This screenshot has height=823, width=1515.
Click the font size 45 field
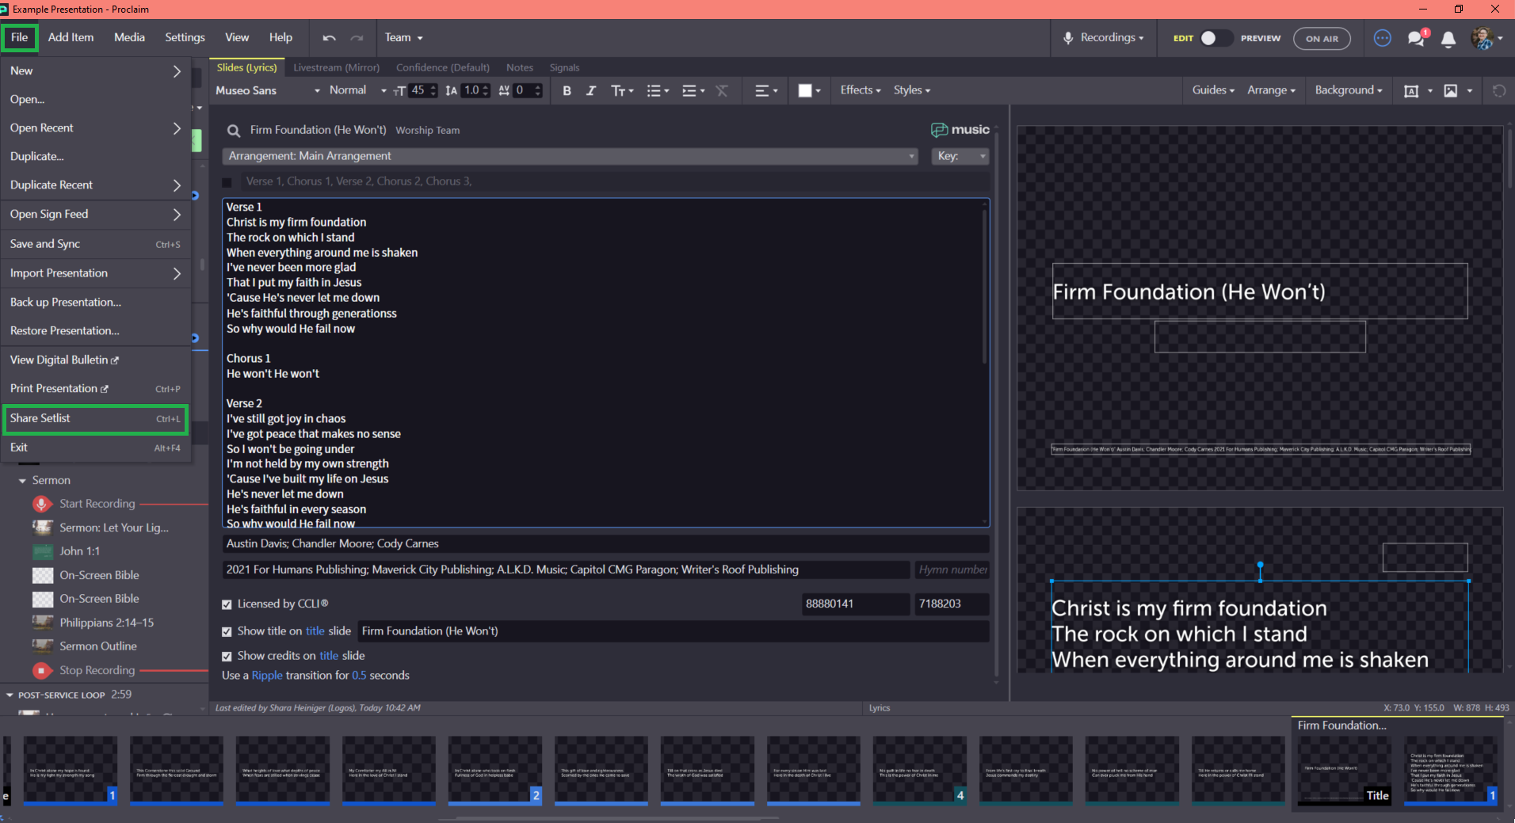point(418,90)
